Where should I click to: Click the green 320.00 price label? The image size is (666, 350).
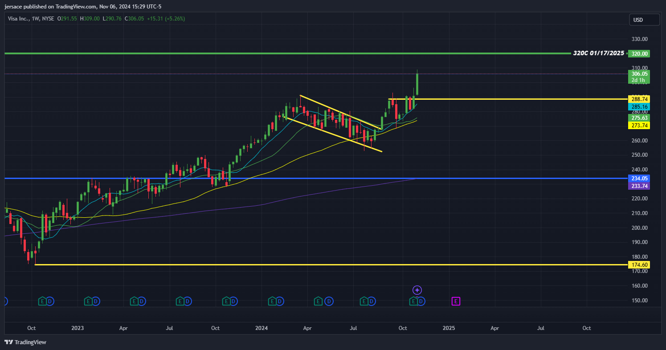pos(639,53)
